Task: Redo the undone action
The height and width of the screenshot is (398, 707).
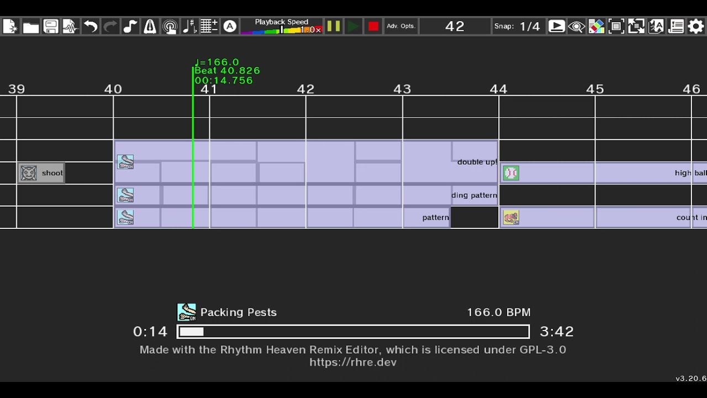Action: (x=110, y=27)
